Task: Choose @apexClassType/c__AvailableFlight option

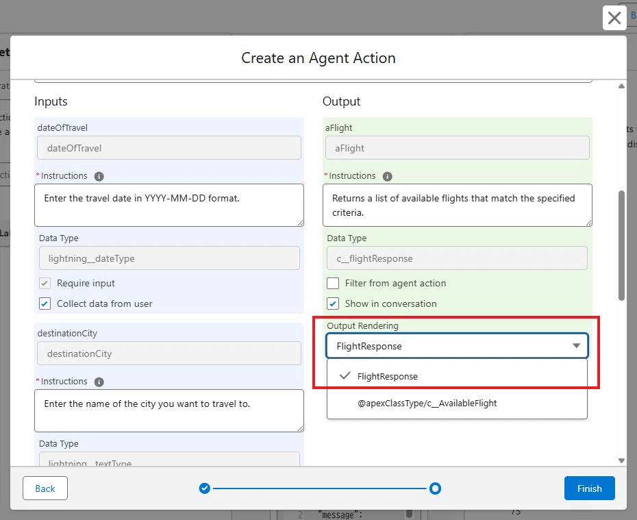Action: tap(457, 403)
